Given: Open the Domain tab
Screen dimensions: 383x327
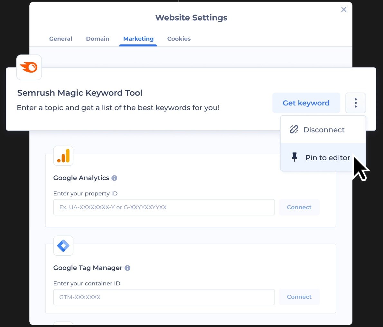Looking at the screenshot, I should tap(98, 39).
